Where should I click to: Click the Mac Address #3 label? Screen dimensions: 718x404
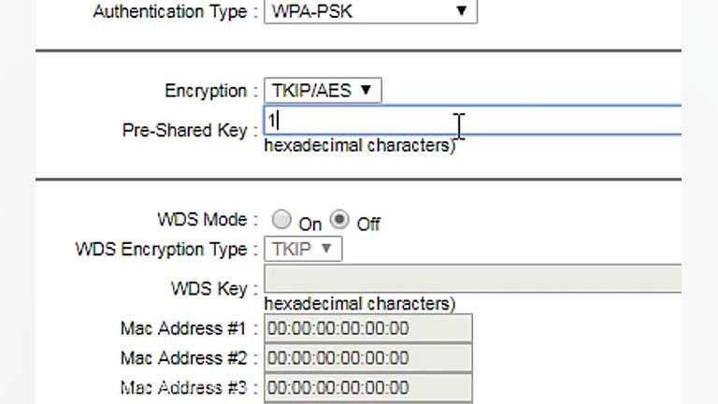tap(182, 387)
